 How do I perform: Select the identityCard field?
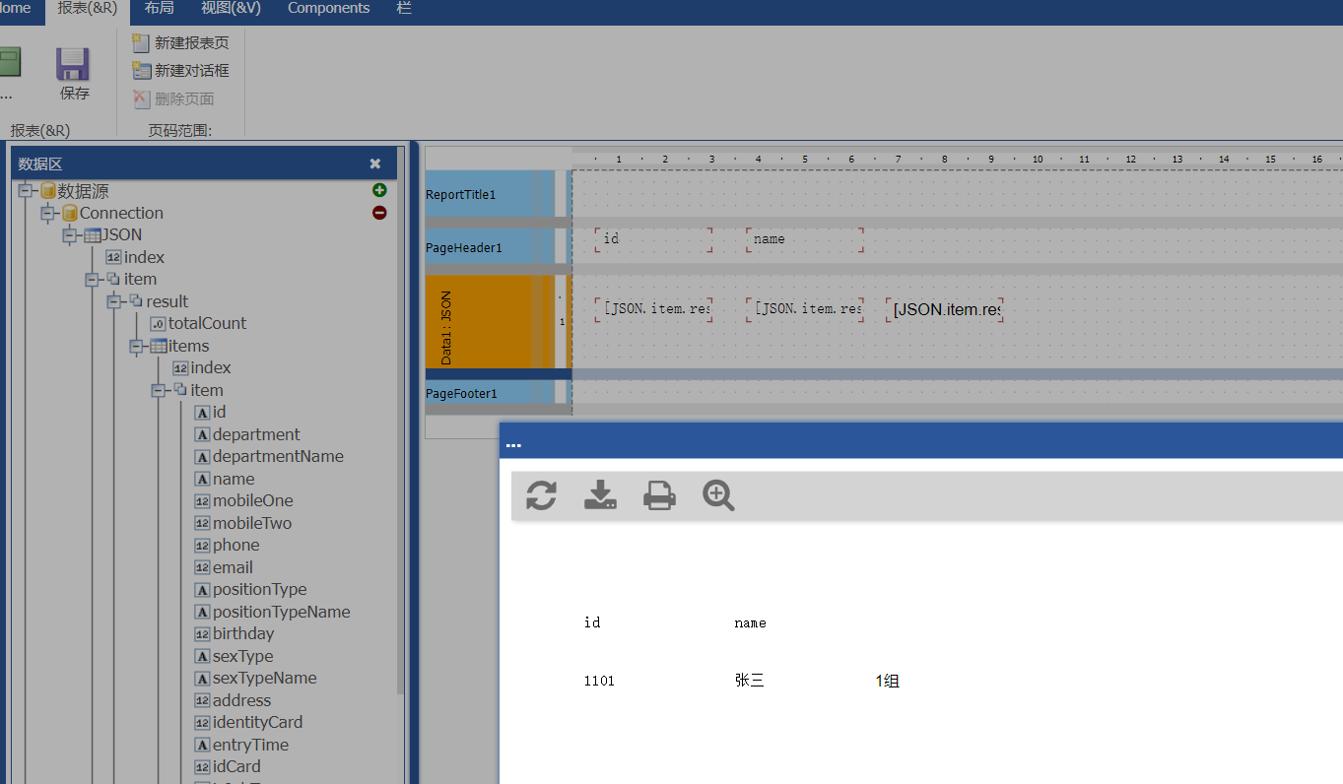249,722
